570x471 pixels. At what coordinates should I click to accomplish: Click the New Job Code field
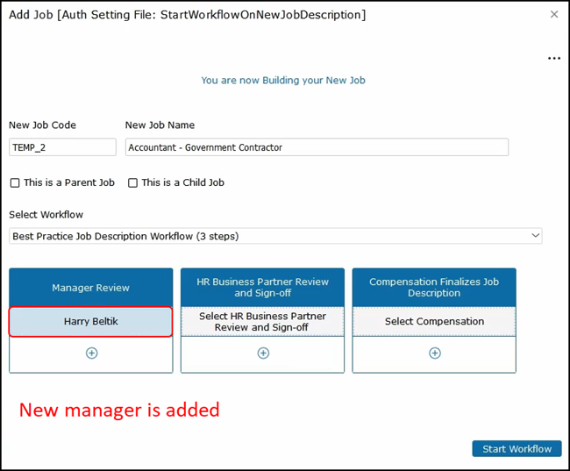(x=62, y=147)
